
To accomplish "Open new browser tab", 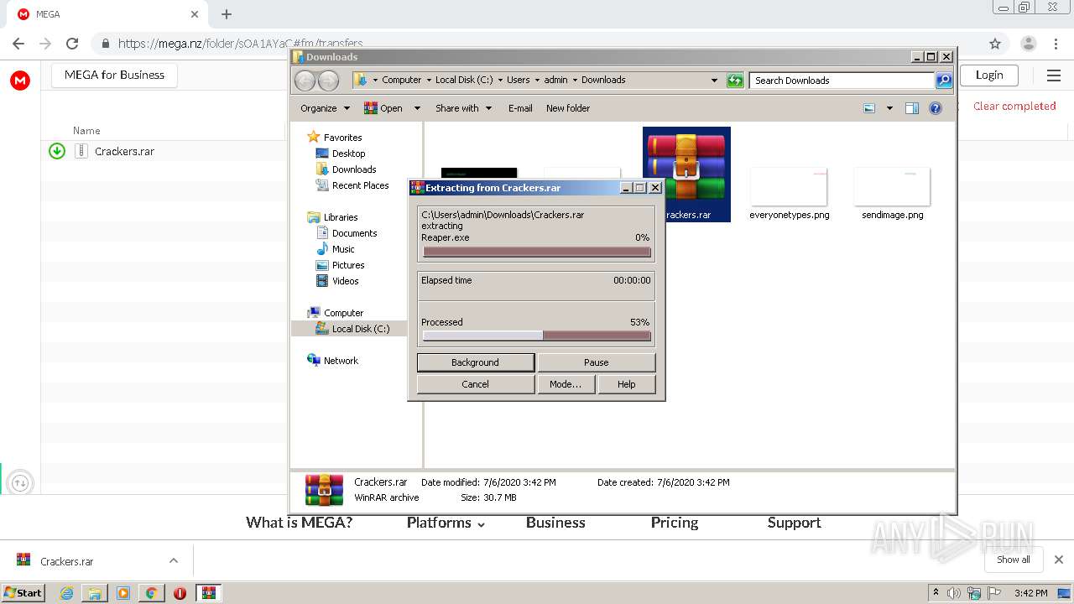I will (227, 14).
